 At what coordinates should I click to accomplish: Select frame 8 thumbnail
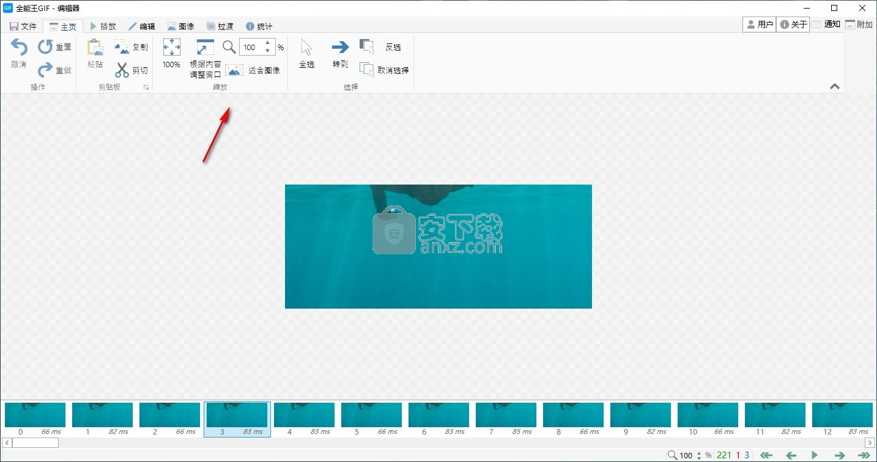click(x=573, y=419)
